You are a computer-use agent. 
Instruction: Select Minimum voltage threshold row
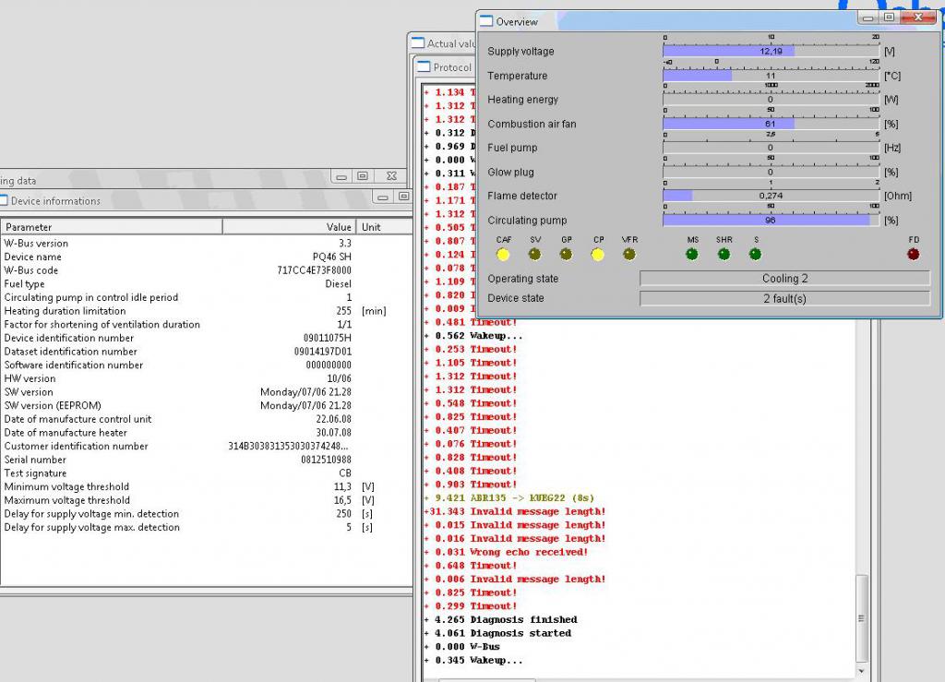click(206, 486)
